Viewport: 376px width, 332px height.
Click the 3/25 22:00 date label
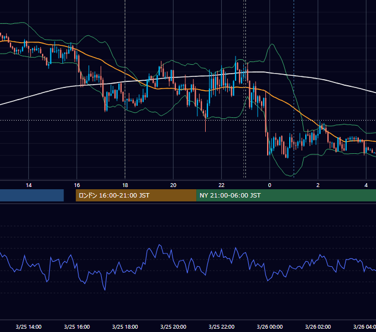[221, 326]
